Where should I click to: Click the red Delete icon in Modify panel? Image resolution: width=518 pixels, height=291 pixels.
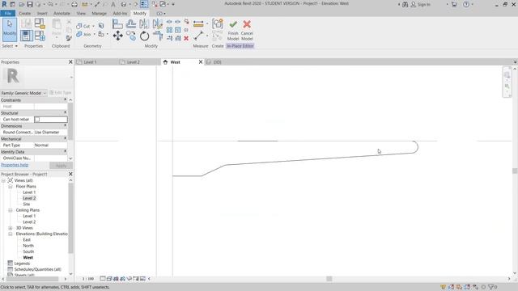click(186, 38)
